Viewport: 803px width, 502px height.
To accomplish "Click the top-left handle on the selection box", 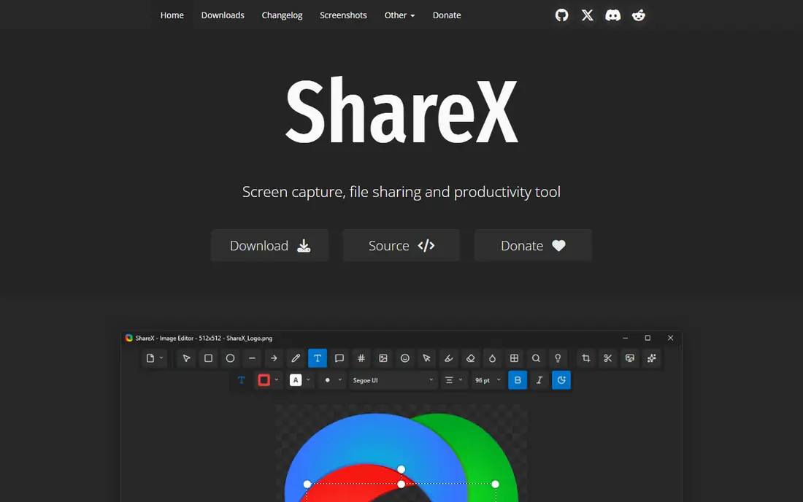I will (x=307, y=484).
